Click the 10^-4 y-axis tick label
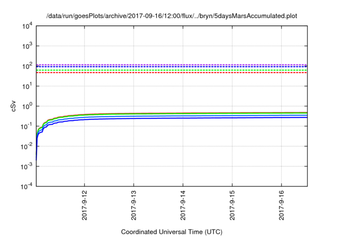Image resolution: width=339 pixels, height=237 pixels. (27, 186)
